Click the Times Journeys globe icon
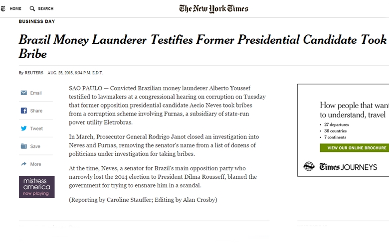The image size is (389, 244). click(309, 166)
